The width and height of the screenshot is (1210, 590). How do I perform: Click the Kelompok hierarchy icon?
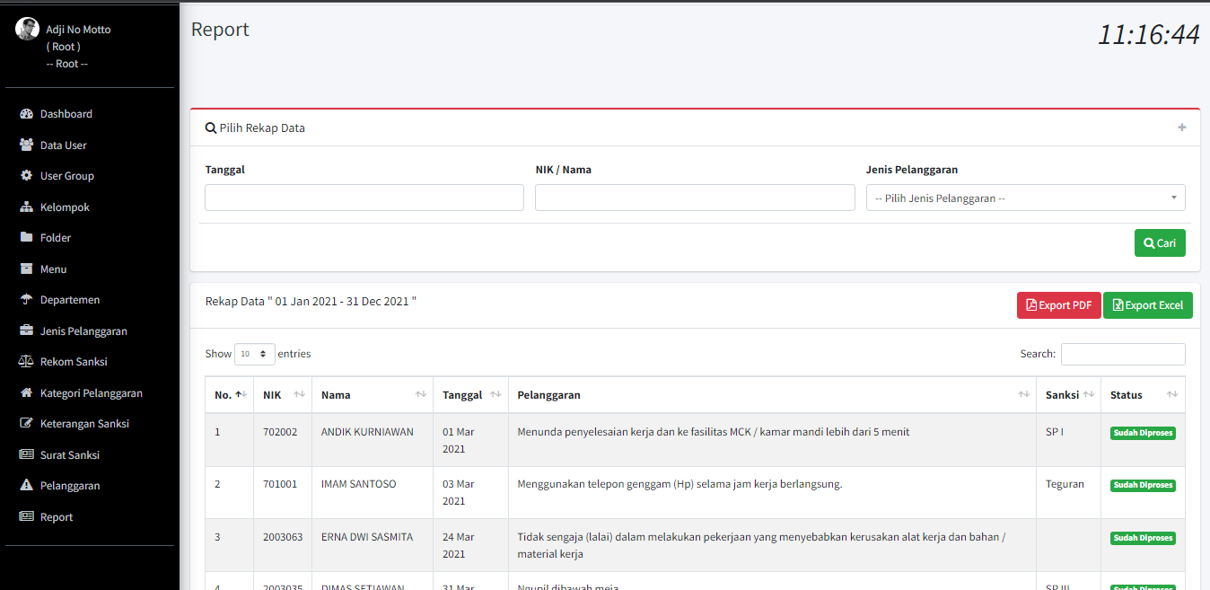tap(26, 207)
